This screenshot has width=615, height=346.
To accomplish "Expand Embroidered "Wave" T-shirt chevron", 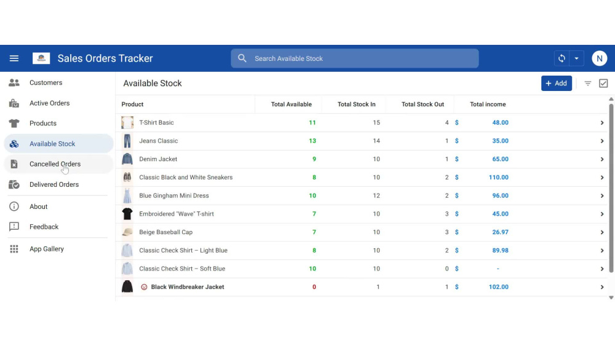I will pyautogui.click(x=601, y=214).
